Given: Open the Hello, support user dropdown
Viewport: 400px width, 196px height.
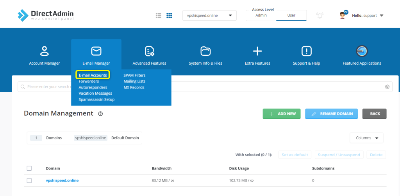Looking at the screenshot, I should click(368, 16).
